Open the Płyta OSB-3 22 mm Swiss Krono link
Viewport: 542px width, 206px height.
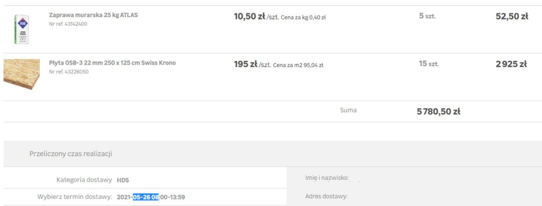pos(112,63)
